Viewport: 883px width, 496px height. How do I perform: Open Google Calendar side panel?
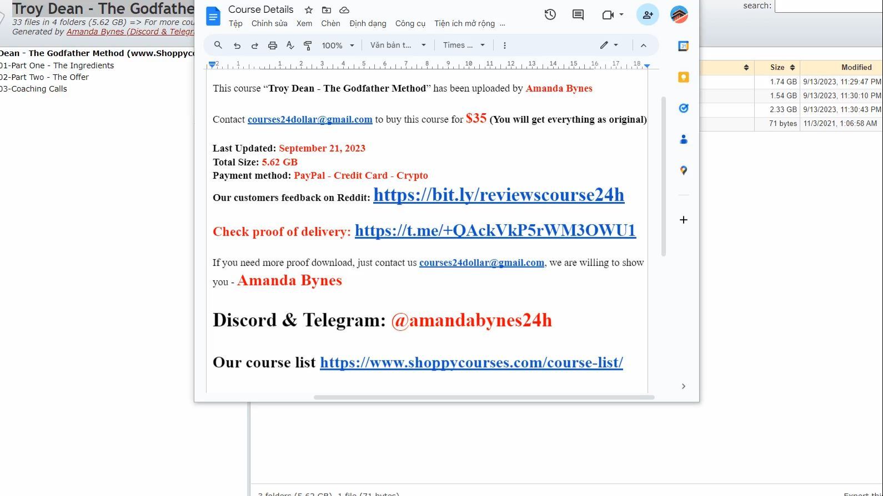pos(684,46)
